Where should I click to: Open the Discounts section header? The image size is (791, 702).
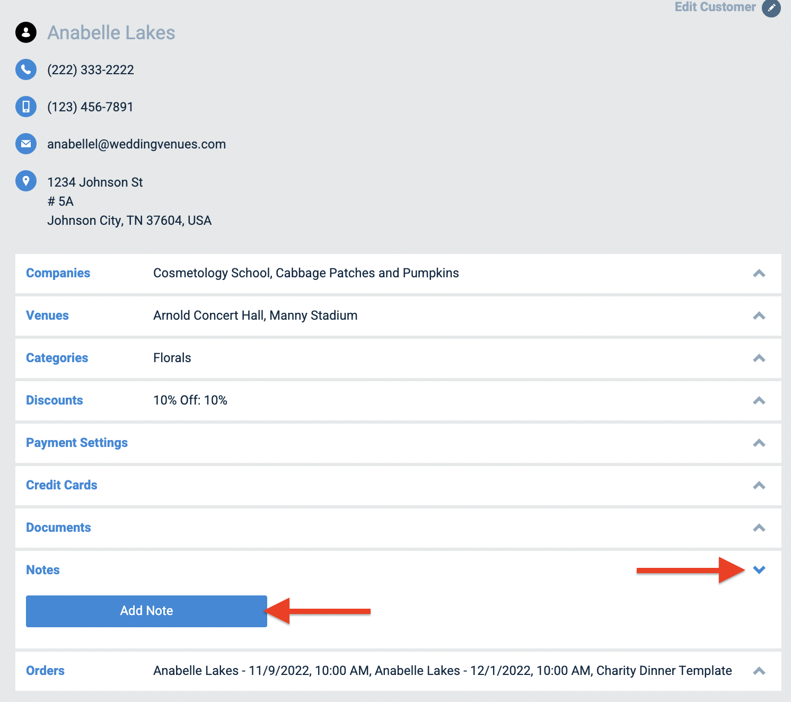pyautogui.click(x=55, y=400)
